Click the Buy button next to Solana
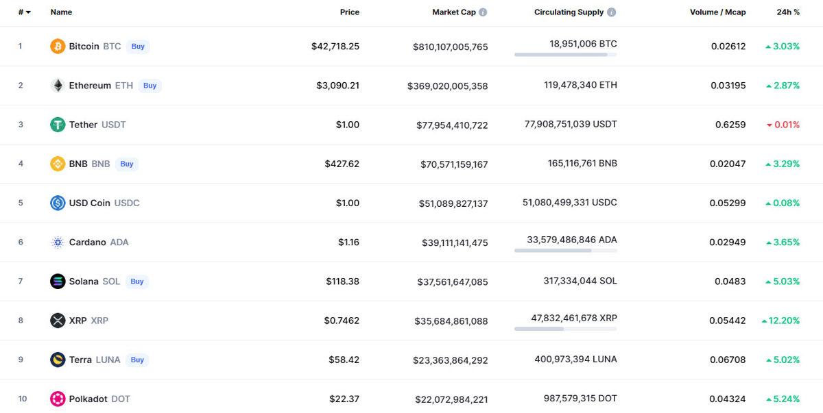823x413 pixels. pos(138,281)
